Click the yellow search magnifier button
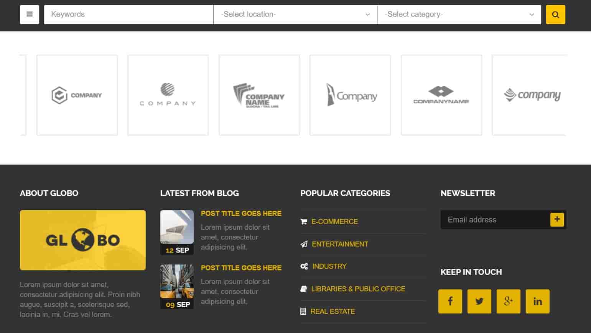 [555, 15]
